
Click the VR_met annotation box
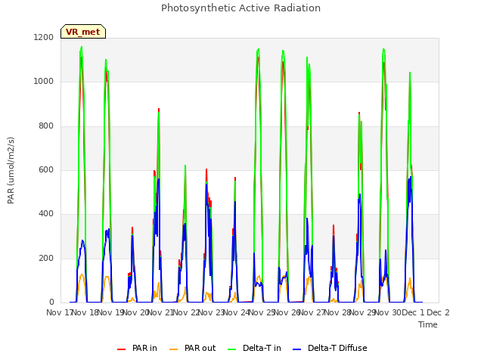coord(83,32)
